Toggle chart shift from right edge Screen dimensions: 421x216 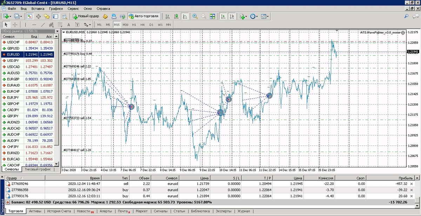point(232,16)
